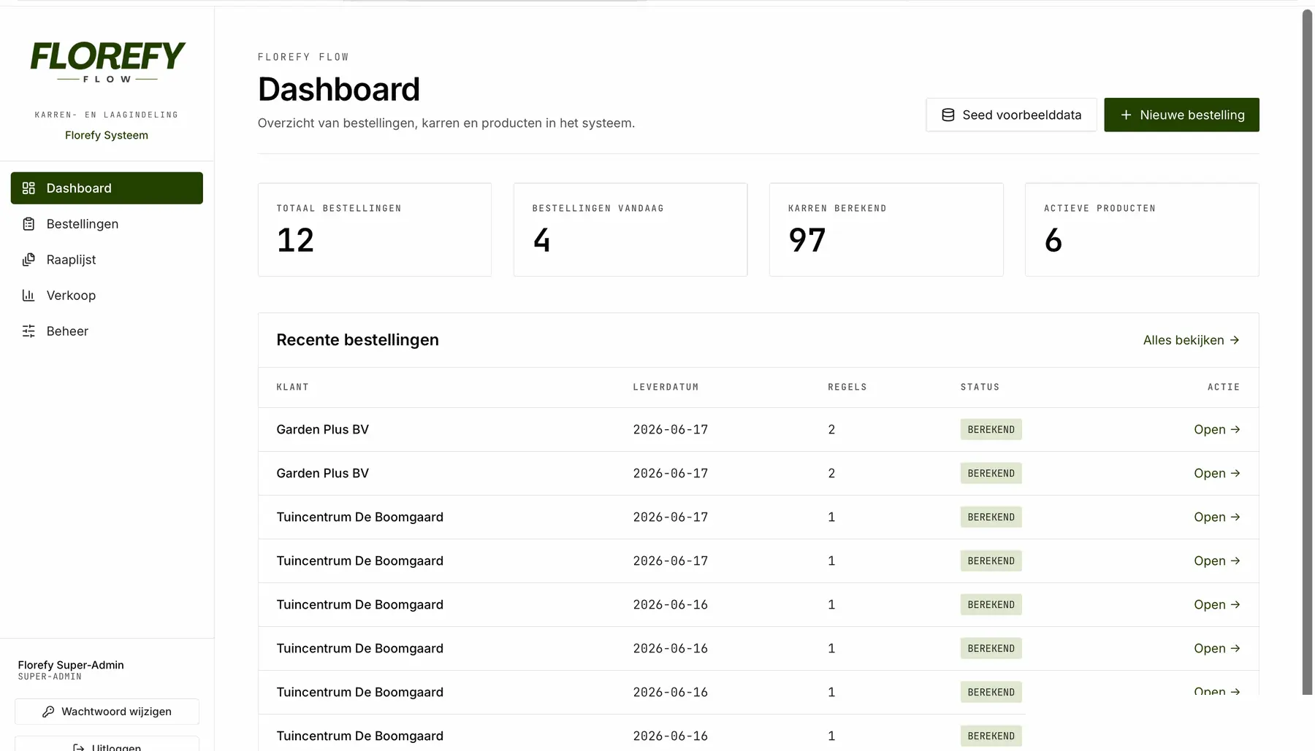This screenshot has height=751, width=1315.
Task: Navigate to Verkoop section
Action: tap(107, 296)
